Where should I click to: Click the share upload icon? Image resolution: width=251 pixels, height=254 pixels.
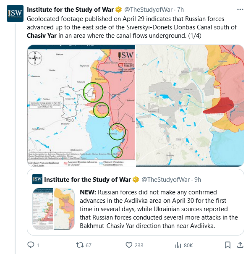pyautogui.click(x=240, y=245)
